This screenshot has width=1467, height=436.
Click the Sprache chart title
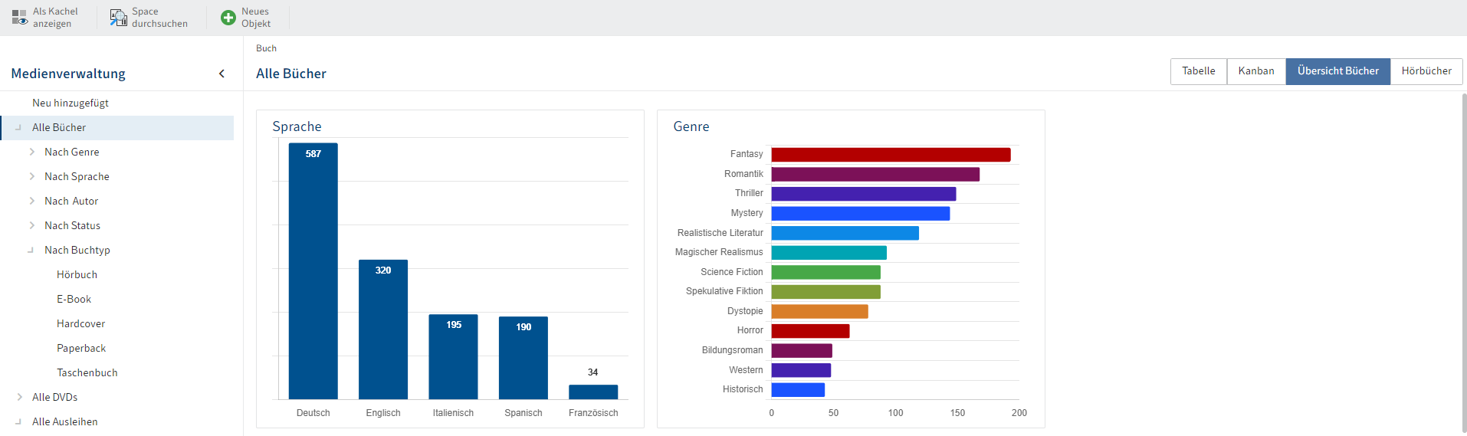tap(297, 126)
